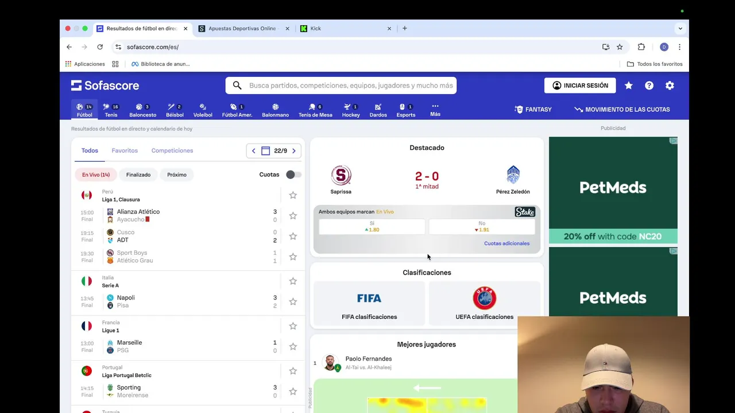This screenshot has height=413, width=735.
Task: Open Chrome extensions puzzle icon
Action: 641,47
